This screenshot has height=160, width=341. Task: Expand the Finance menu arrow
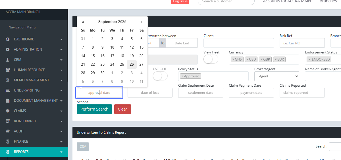(61, 142)
